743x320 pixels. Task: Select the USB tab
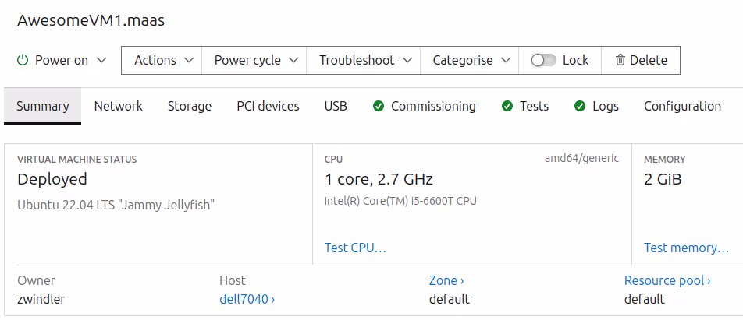pos(336,106)
